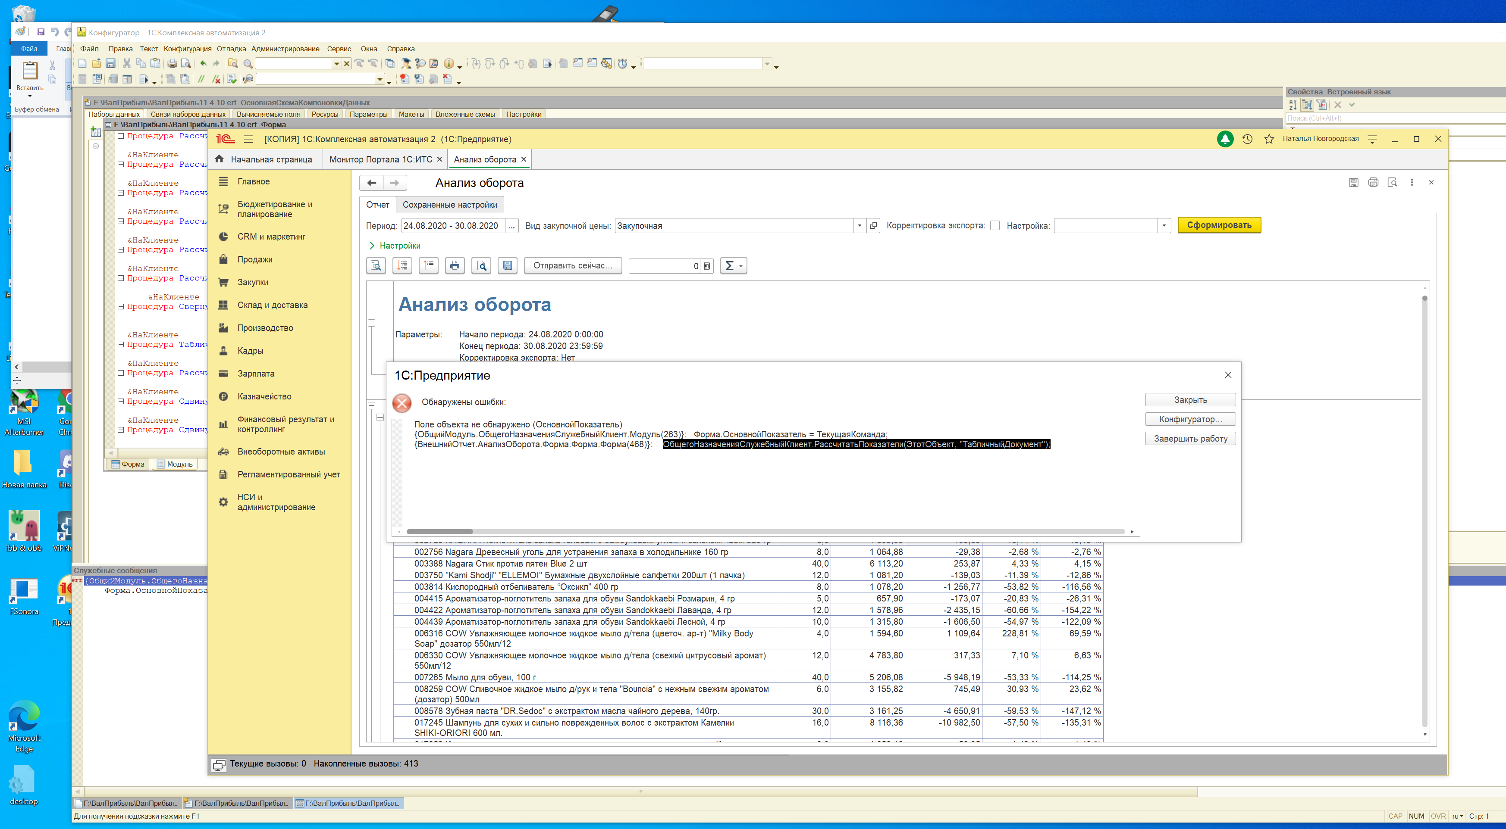Switch to the Начальная страница tab
1506x829 pixels.
click(x=264, y=159)
